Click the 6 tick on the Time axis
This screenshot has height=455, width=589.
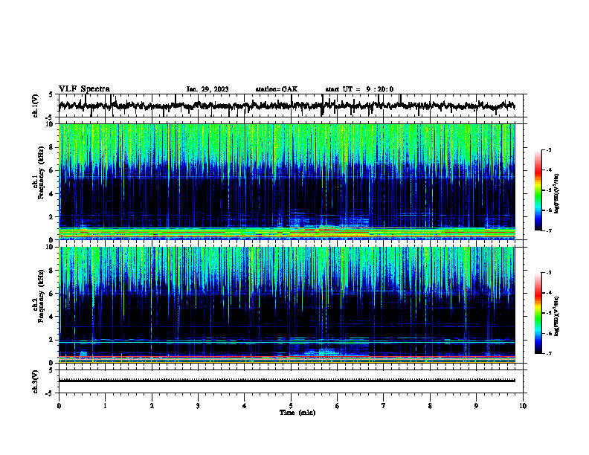338,406
